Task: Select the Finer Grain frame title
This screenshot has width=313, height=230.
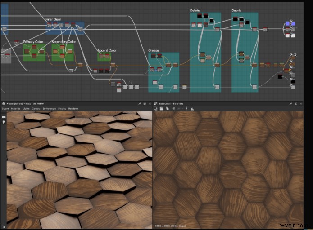Action: coord(53,19)
